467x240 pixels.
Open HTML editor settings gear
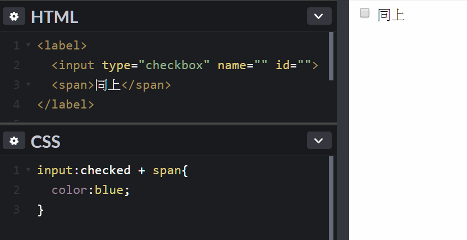(14, 16)
